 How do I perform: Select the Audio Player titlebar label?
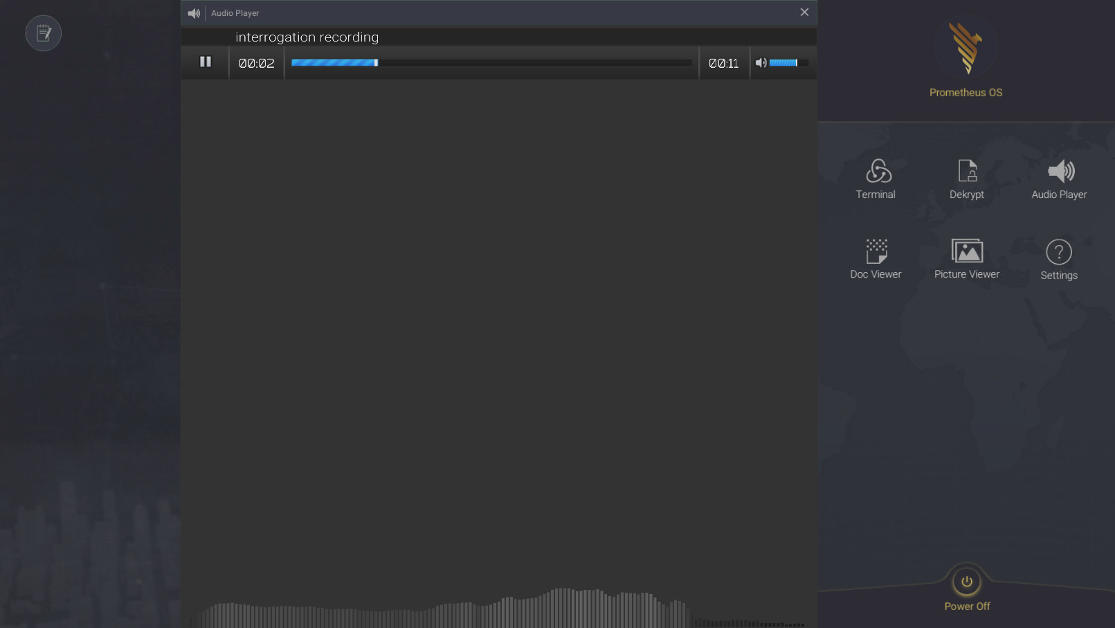[235, 12]
